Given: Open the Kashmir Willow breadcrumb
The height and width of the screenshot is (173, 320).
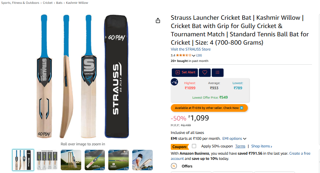Looking at the screenshot, I should 77,3.
